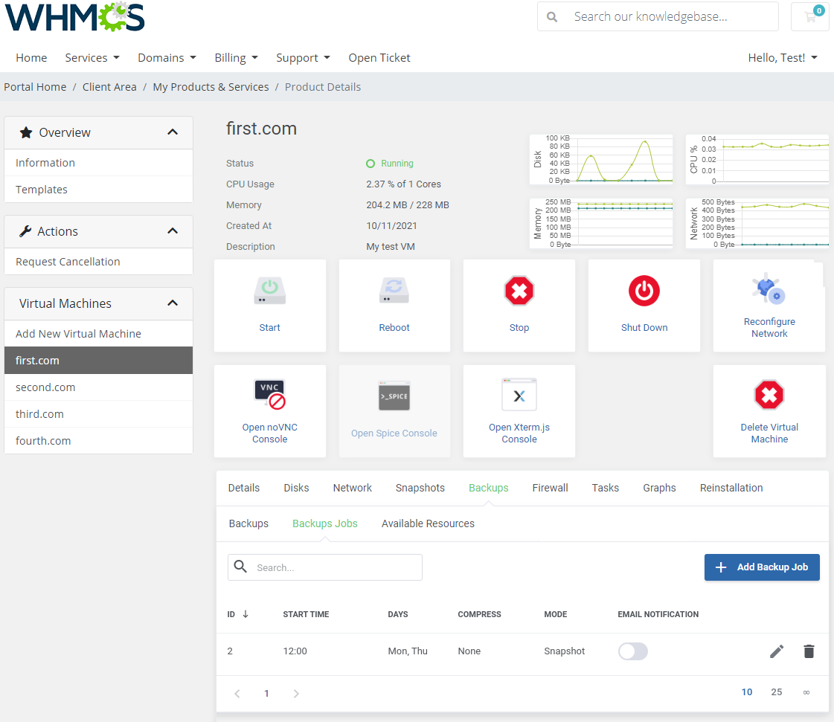This screenshot has width=834, height=722.
Task: Click page number 1 in pagination
Action: [266, 693]
